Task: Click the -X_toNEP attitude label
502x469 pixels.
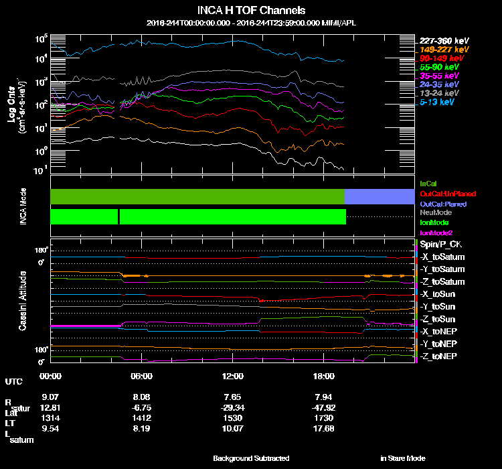Action: (x=438, y=331)
